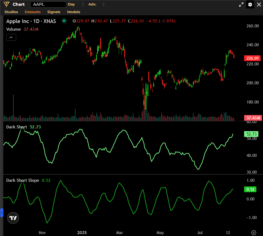Select the Dark Short indicator legend
The width and height of the screenshot is (263, 236).
[x=24, y=127]
